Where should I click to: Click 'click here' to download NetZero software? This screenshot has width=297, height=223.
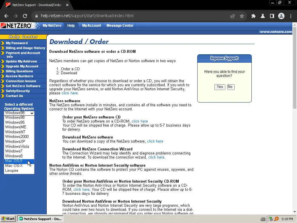[x=155, y=141]
